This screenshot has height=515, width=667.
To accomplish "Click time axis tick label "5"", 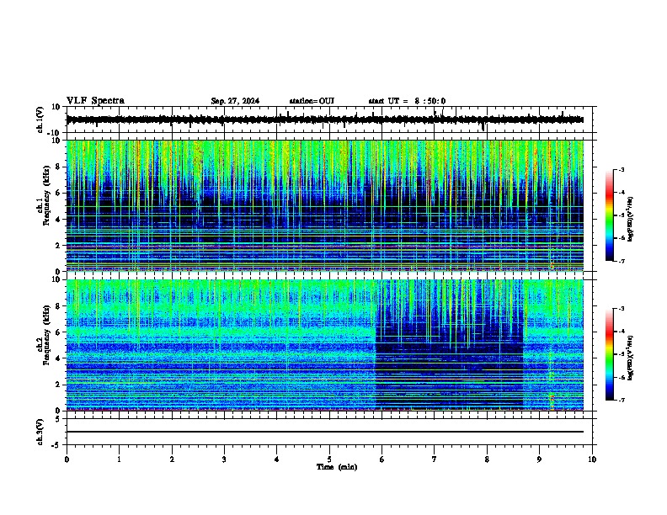I will (329, 459).
